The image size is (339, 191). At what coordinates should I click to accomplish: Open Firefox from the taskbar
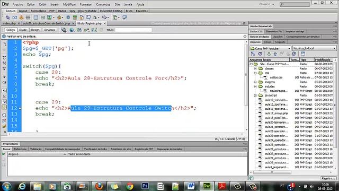99,186
